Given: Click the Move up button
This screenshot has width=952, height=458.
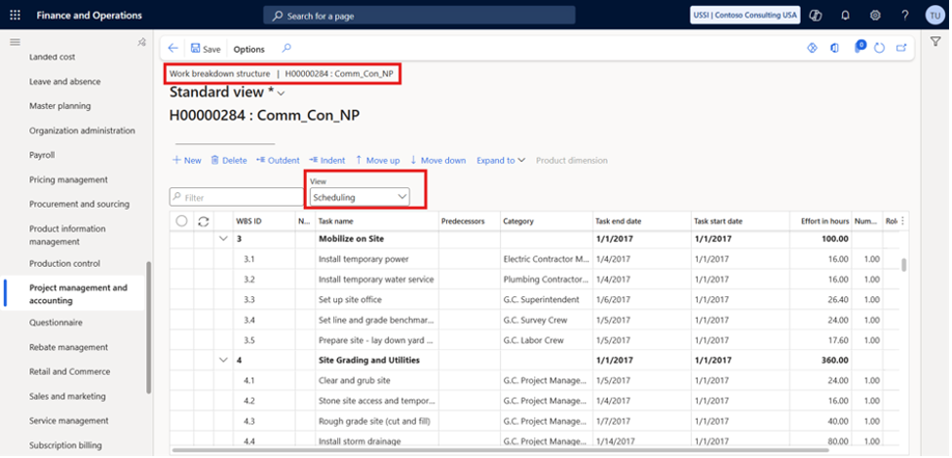Looking at the screenshot, I should click(377, 160).
